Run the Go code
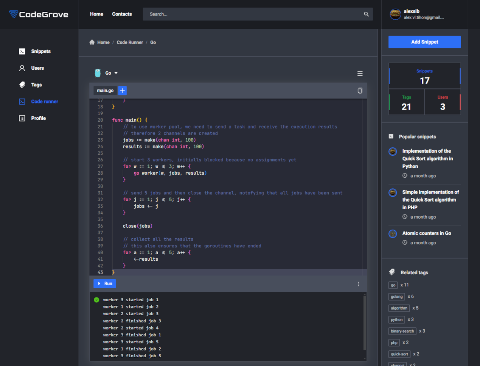The height and width of the screenshot is (366, 480). (x=105, y=283)
